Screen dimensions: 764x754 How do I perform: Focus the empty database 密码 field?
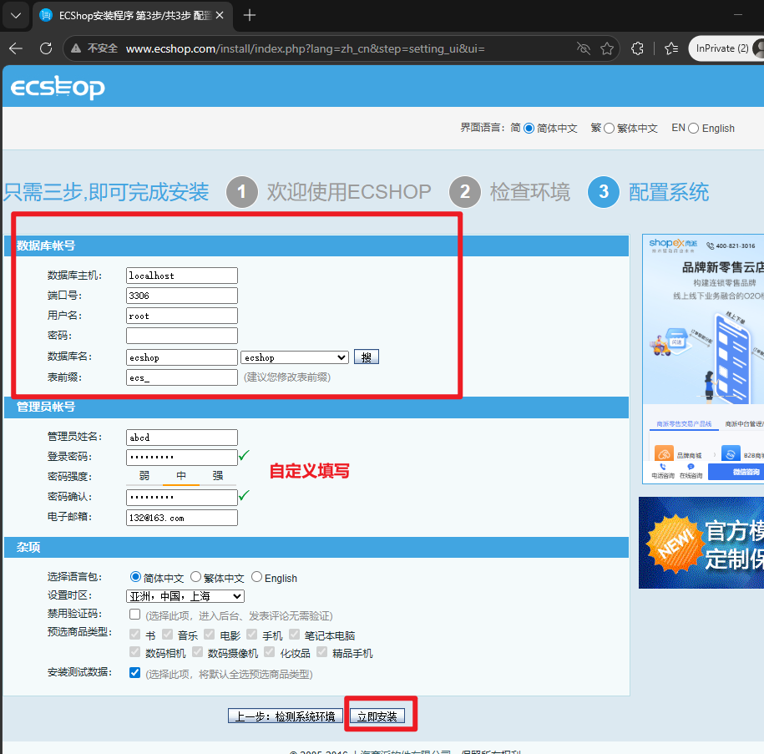coord(182,336)
